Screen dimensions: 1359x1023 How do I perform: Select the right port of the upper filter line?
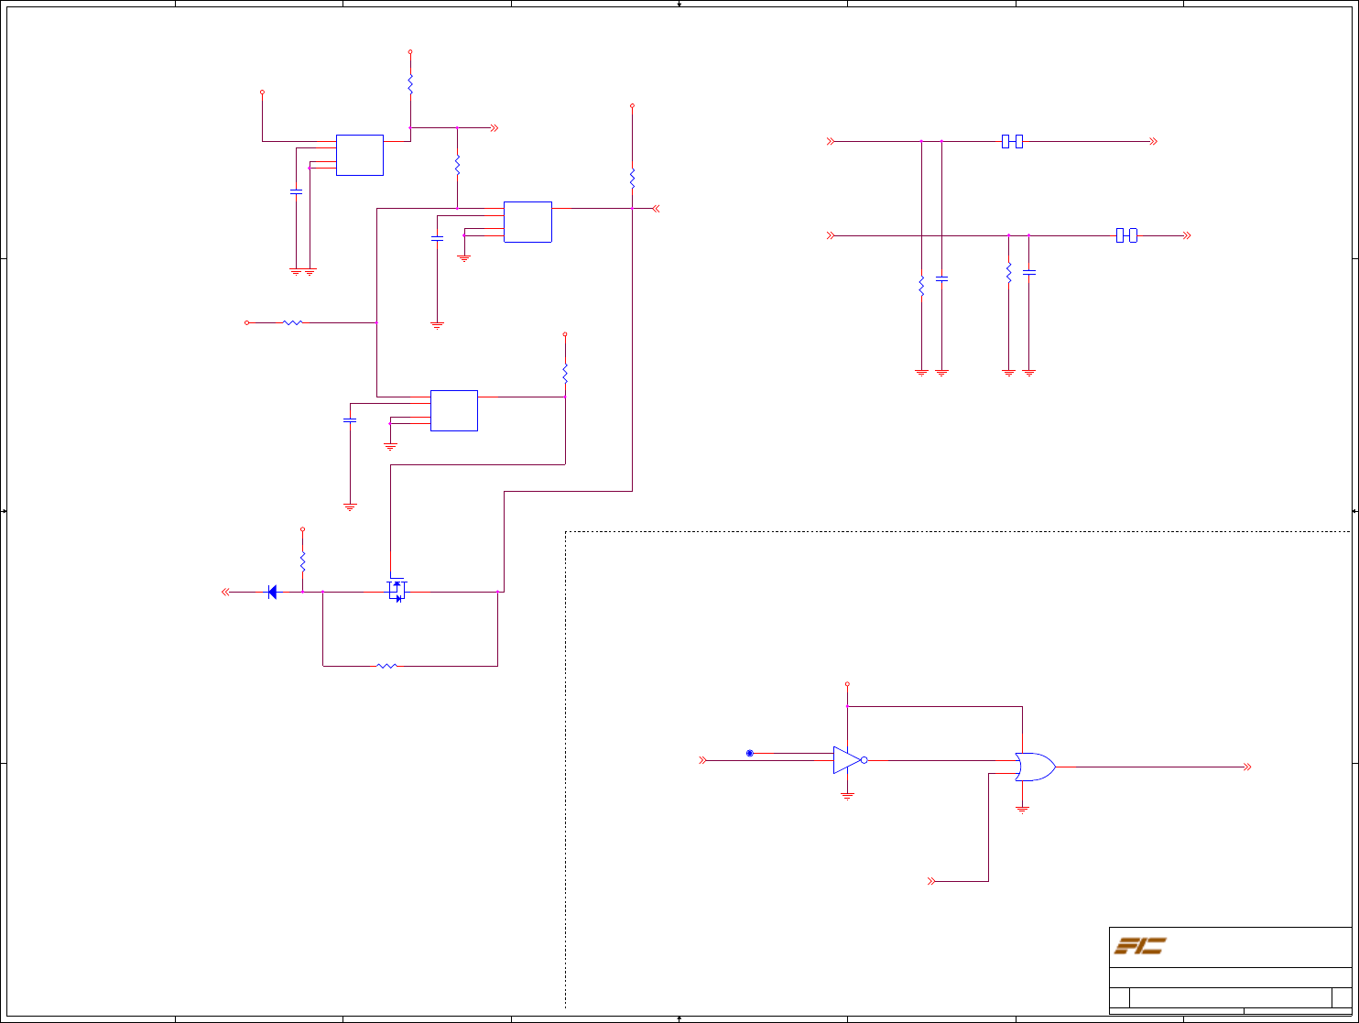click(x=1154, y=141)
